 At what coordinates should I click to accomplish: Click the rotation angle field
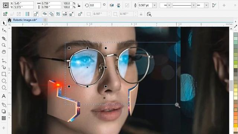coord(95,5)
